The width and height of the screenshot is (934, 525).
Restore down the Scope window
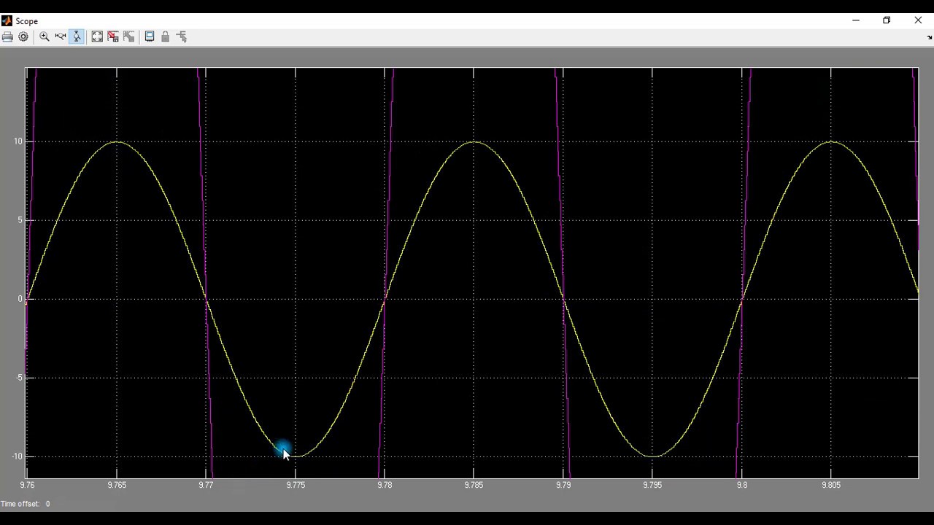tap(887, 20)
